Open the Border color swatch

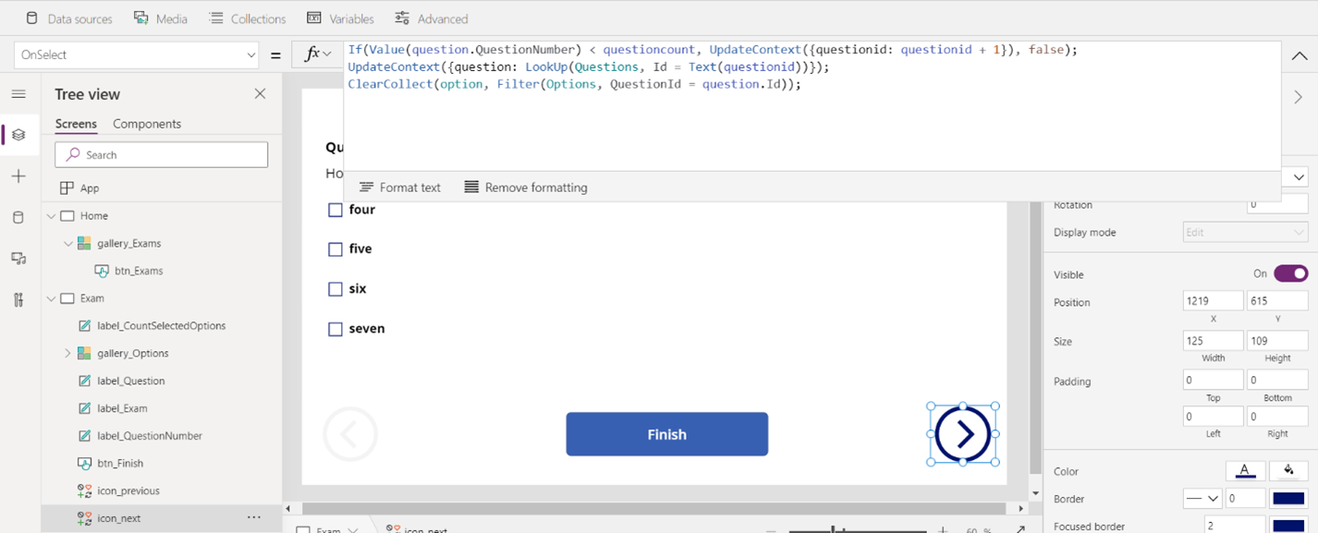tap(1288, 499)
